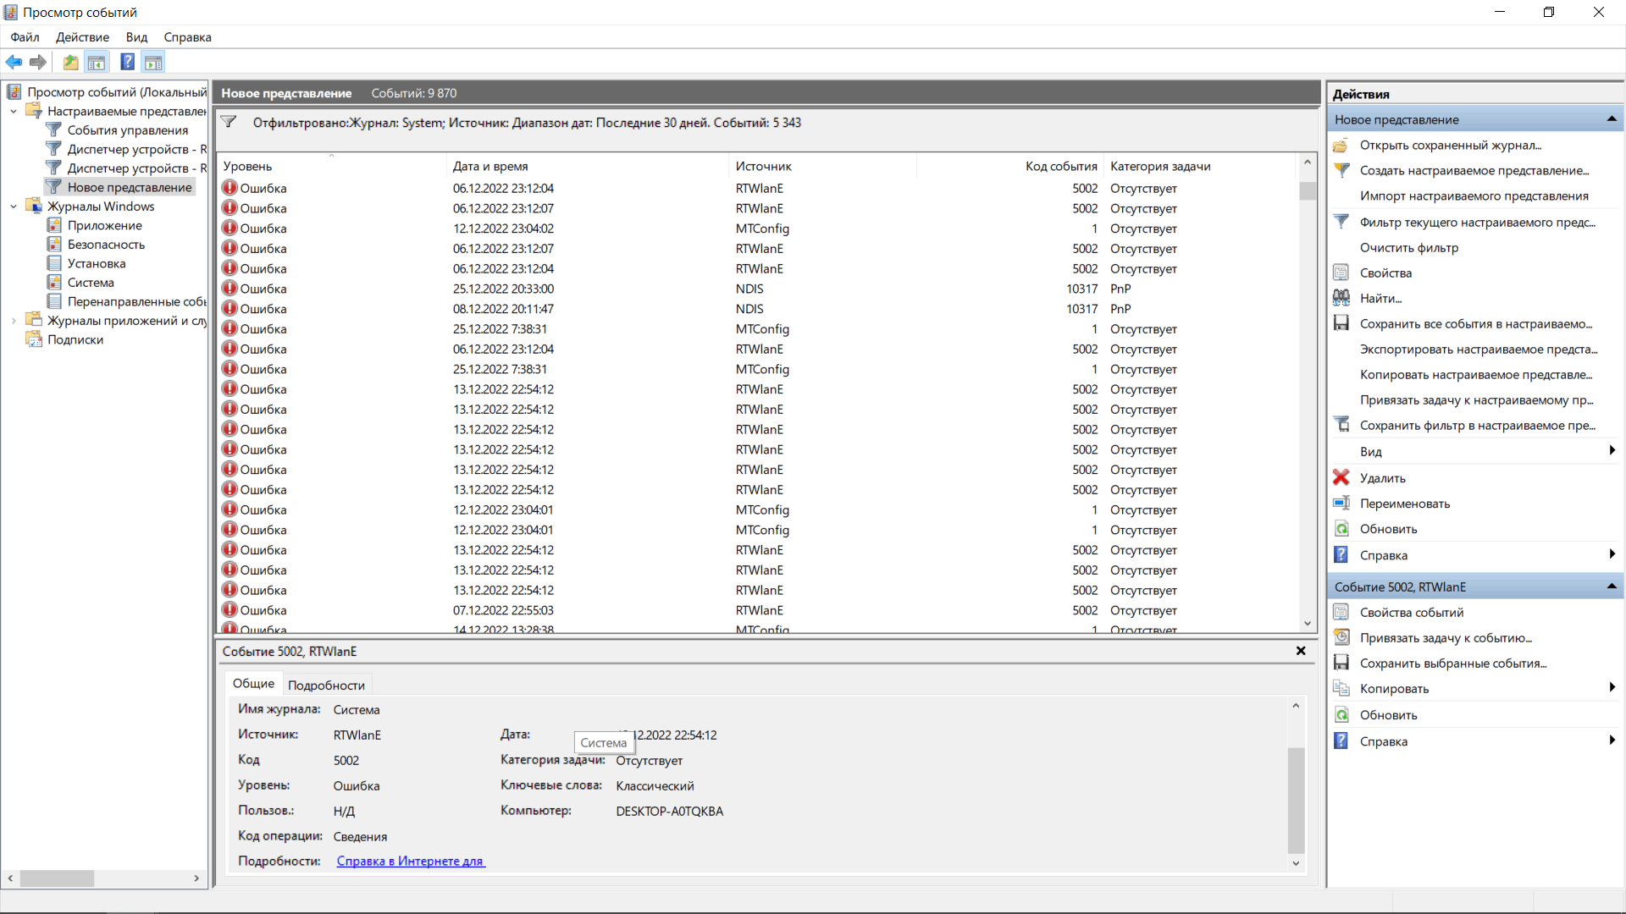Switch to the Общие tab
Screen dimensions: 1626x914
click(253, 684)
